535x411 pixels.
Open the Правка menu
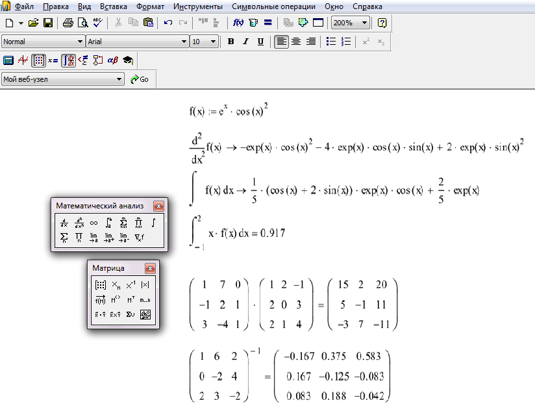(56, 6)
